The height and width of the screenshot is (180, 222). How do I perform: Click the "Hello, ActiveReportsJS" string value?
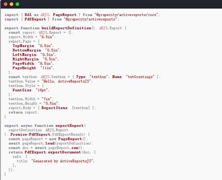click(67, 81)
